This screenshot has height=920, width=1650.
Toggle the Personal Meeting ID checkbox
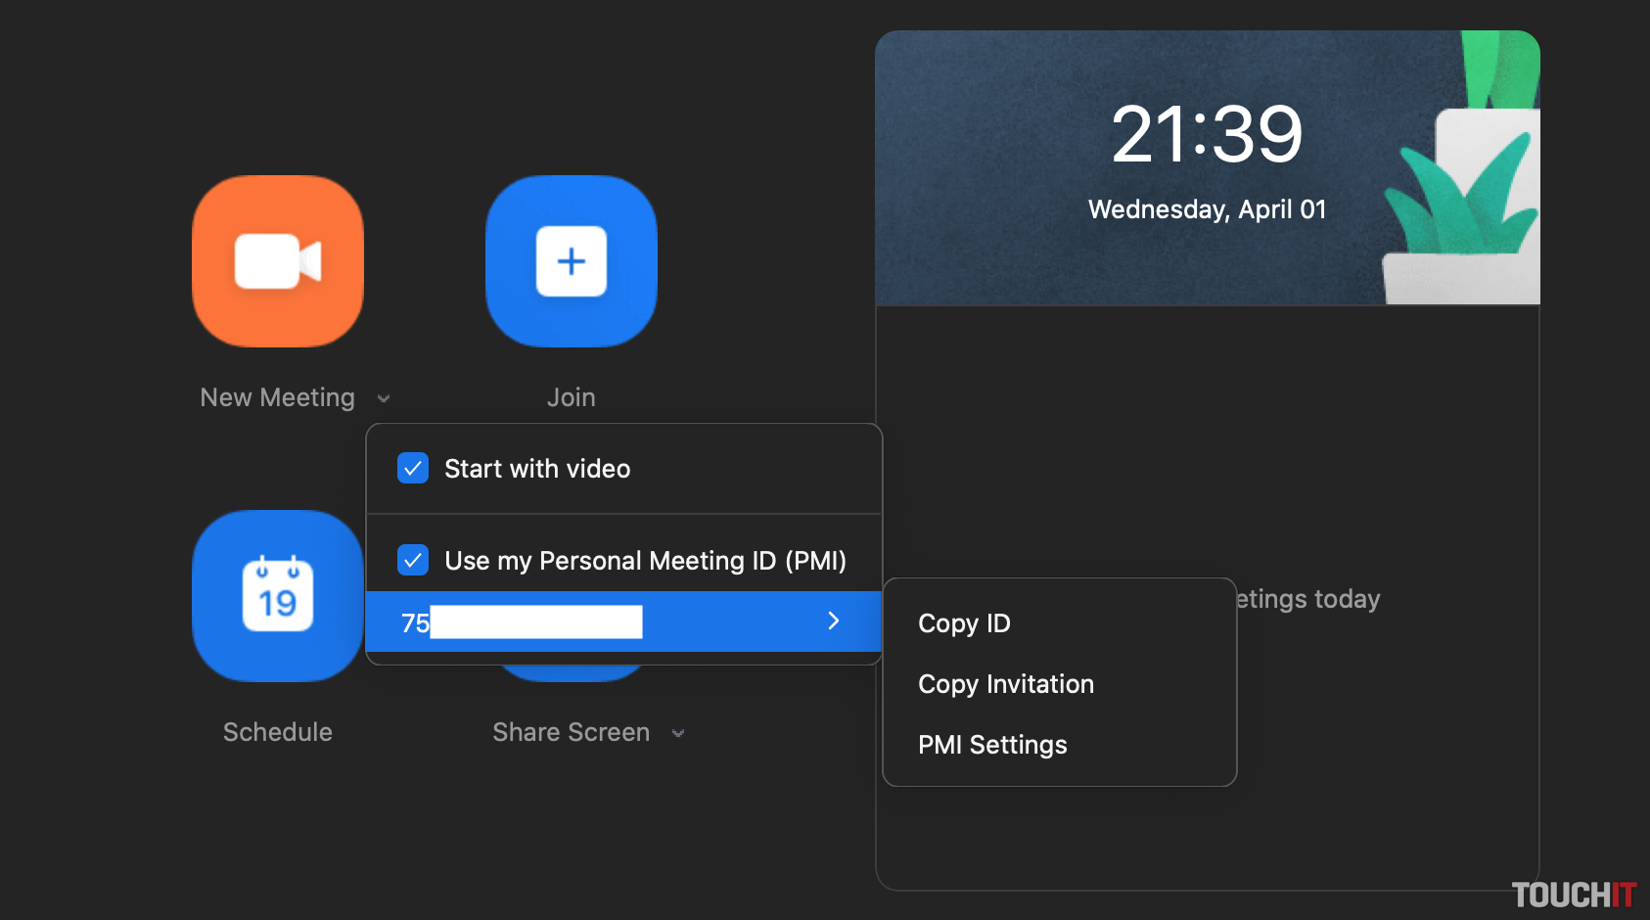[413, 561]
